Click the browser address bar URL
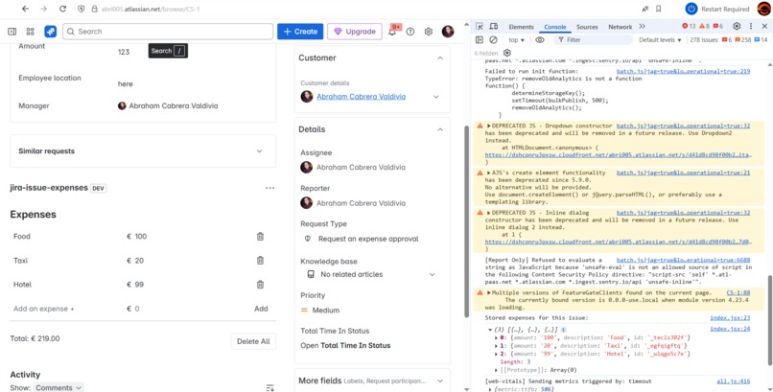This screenshot has height=392, width=773. point(151,9)
